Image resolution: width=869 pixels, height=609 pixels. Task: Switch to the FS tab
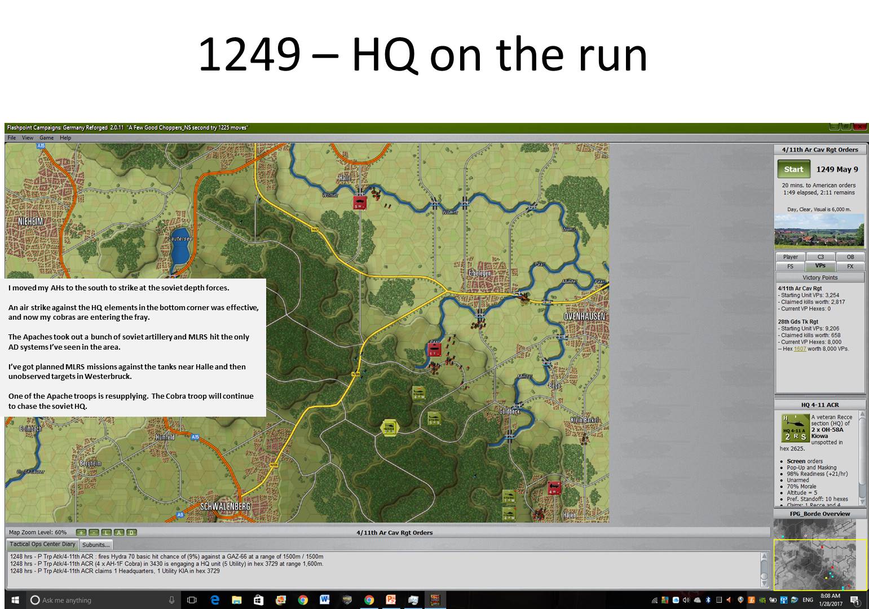tap(790, 266)
